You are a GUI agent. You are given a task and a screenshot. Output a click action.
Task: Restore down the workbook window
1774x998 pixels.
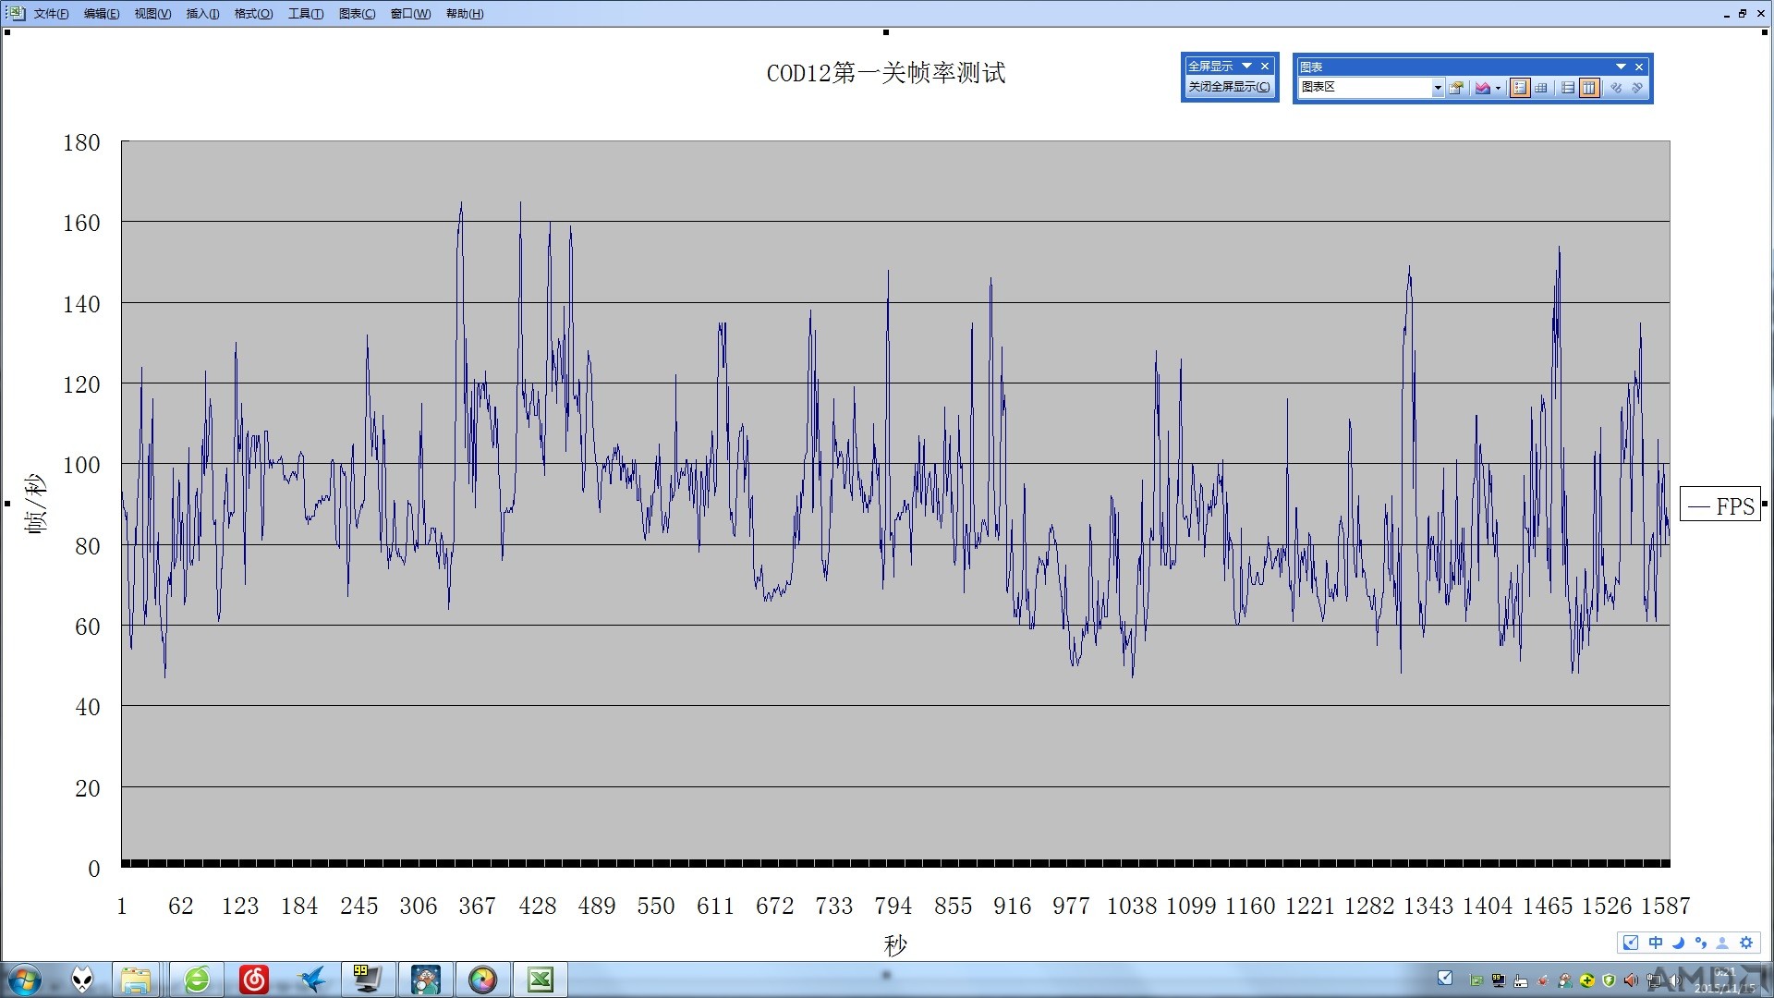point(1743,14)
